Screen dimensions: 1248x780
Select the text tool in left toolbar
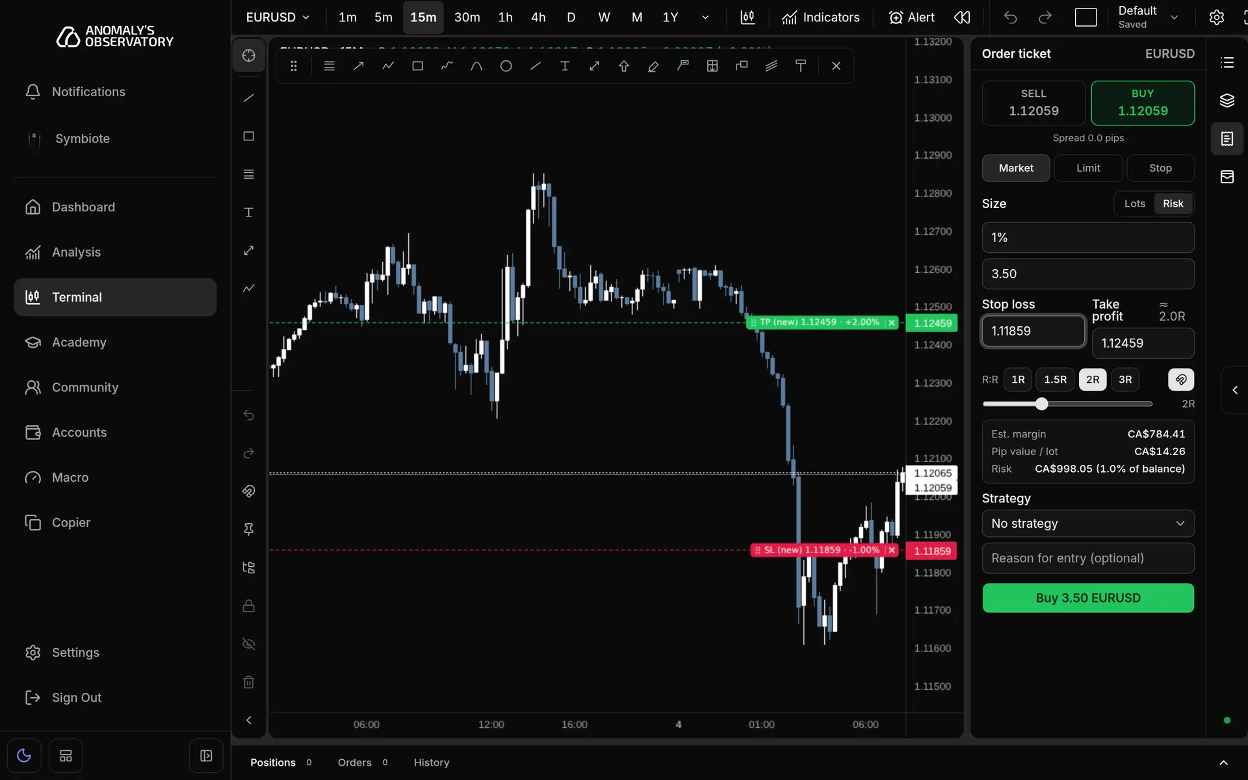coord(248,213)
